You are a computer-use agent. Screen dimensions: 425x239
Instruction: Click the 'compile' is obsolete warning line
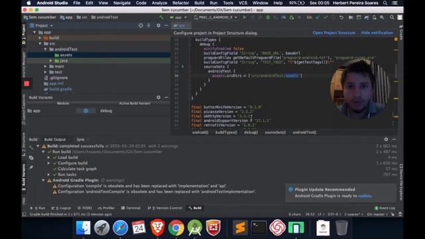point(143,186)
